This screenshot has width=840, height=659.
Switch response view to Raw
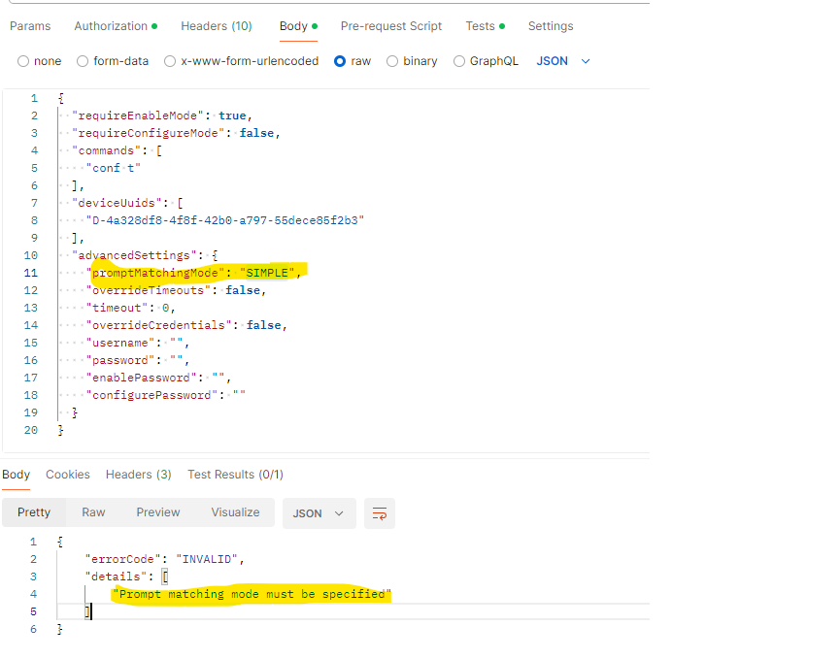[93, 512]
